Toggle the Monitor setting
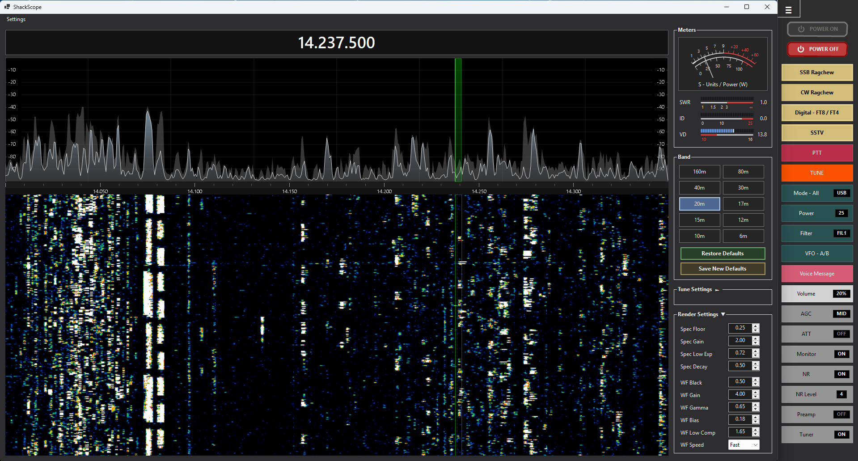This screenshot has height=461, width=858. tap(817, 354)
